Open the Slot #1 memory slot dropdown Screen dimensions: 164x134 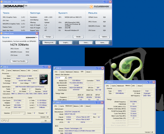pyautogui.click(x=66, y=78)
